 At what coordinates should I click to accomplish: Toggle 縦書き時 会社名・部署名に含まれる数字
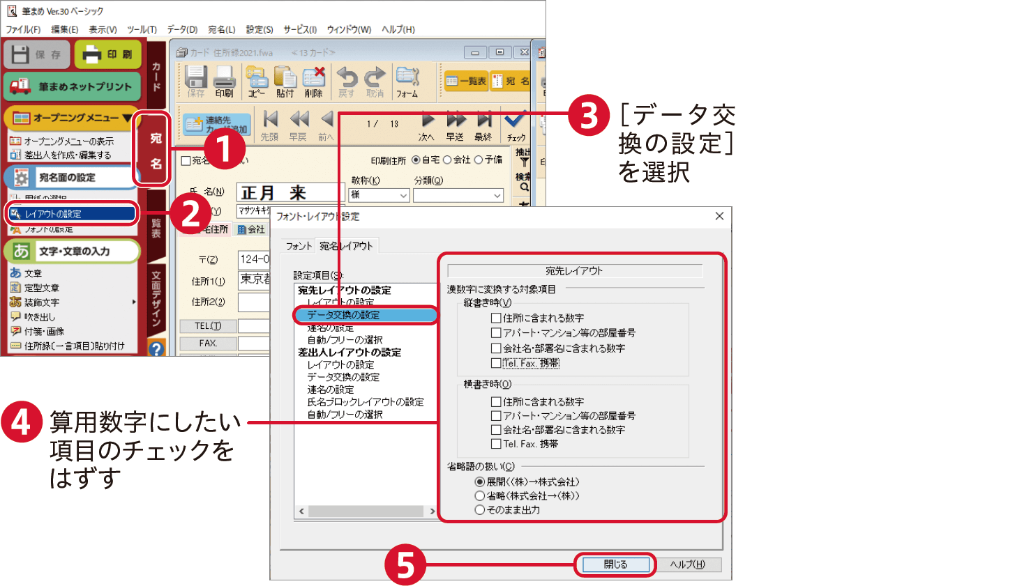[496, 348]
